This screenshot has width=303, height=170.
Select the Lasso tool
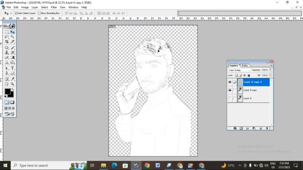(7, 37)
